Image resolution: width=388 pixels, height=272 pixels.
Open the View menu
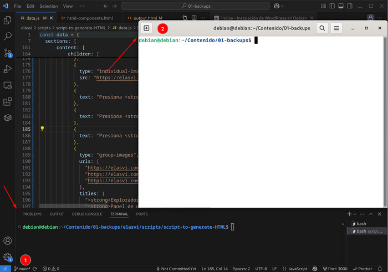(x=68, y=6)
